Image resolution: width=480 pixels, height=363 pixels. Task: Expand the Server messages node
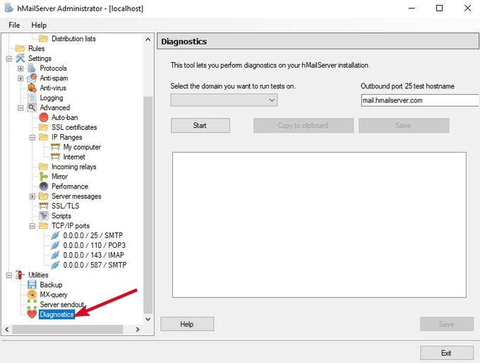tap(32, 196)
